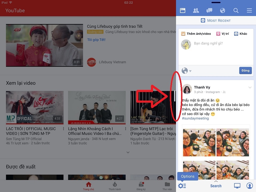The height and width of the screenshot is (192, 256).
Task: Open the Facebook hamburger menu
Action: [249, 10]
